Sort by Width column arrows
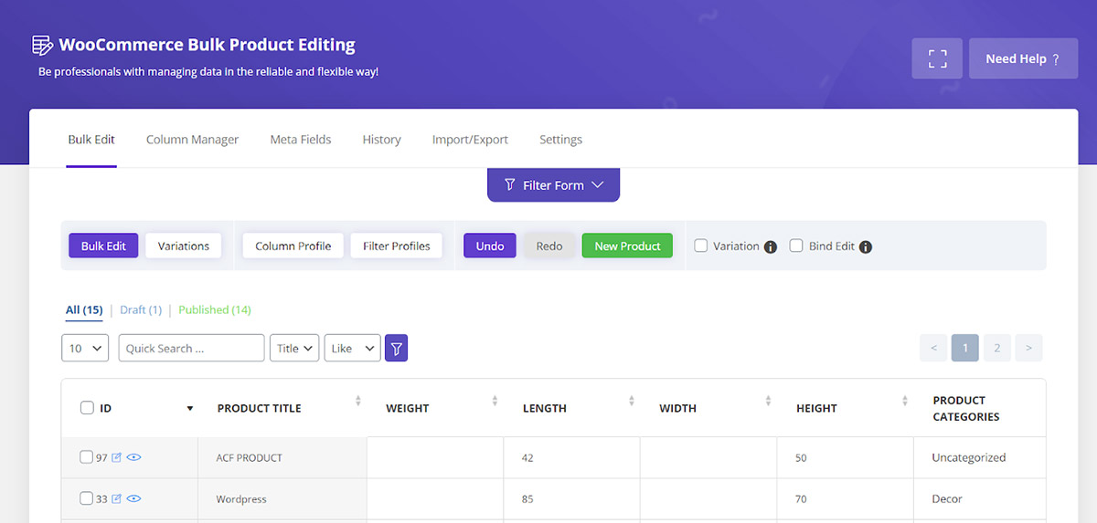Screen dimensions: 1097x523 (768, 401)
